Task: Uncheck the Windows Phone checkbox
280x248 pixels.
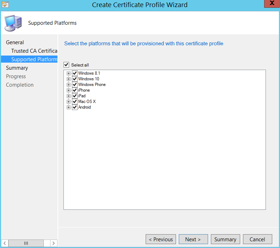Action: point(75,85)
